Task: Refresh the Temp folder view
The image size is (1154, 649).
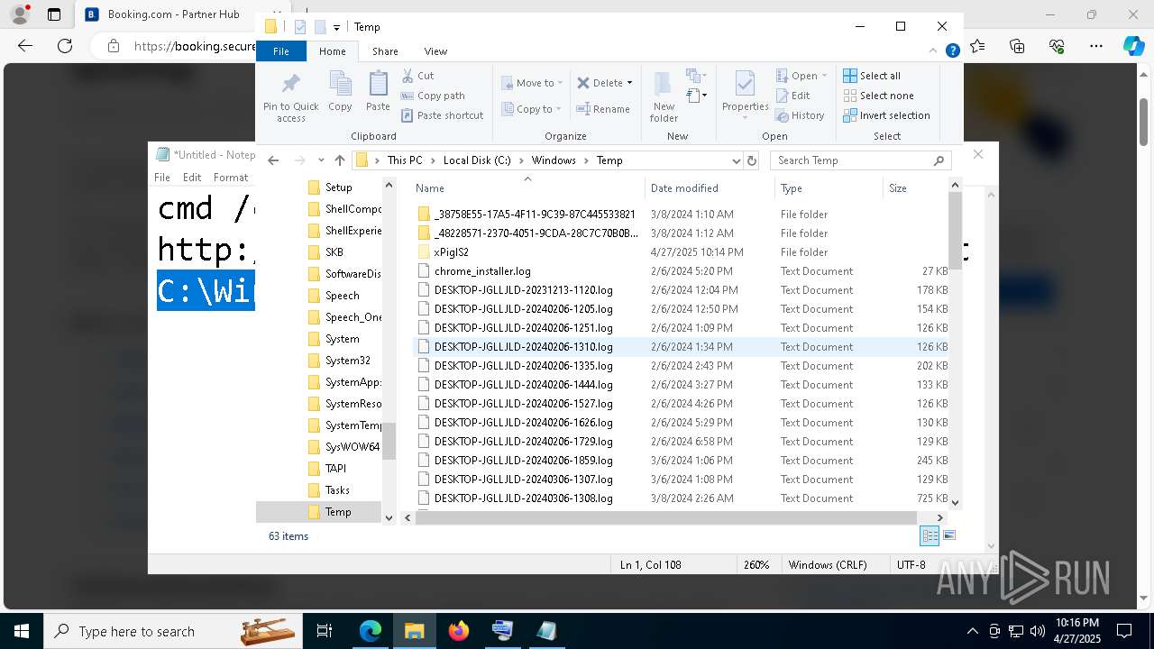Action: click(x=752, y=160)
